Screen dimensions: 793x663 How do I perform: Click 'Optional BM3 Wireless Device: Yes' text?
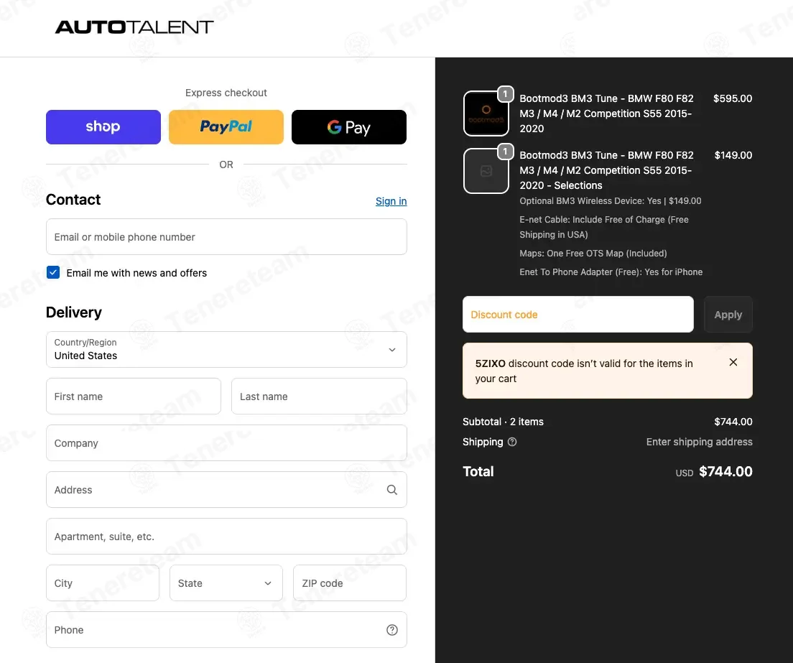(x=590, y=201)
